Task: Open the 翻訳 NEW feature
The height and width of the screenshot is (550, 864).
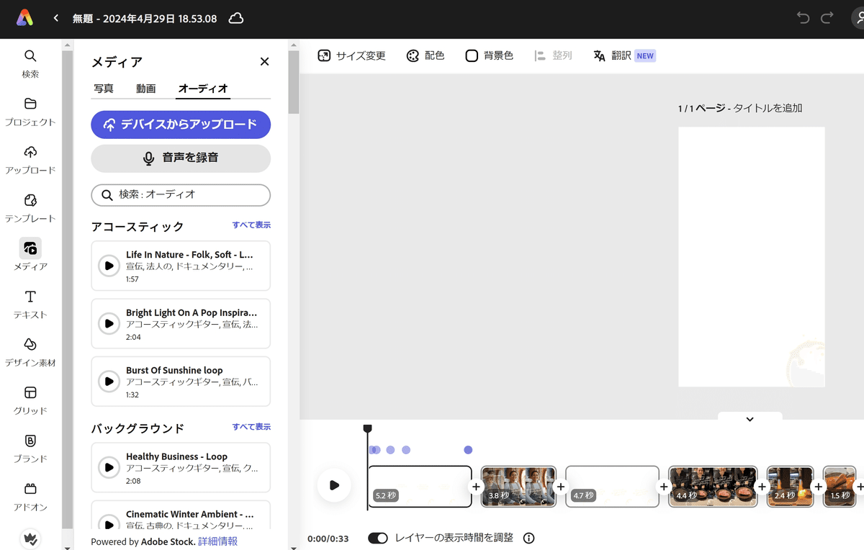Action: (624, 55)
